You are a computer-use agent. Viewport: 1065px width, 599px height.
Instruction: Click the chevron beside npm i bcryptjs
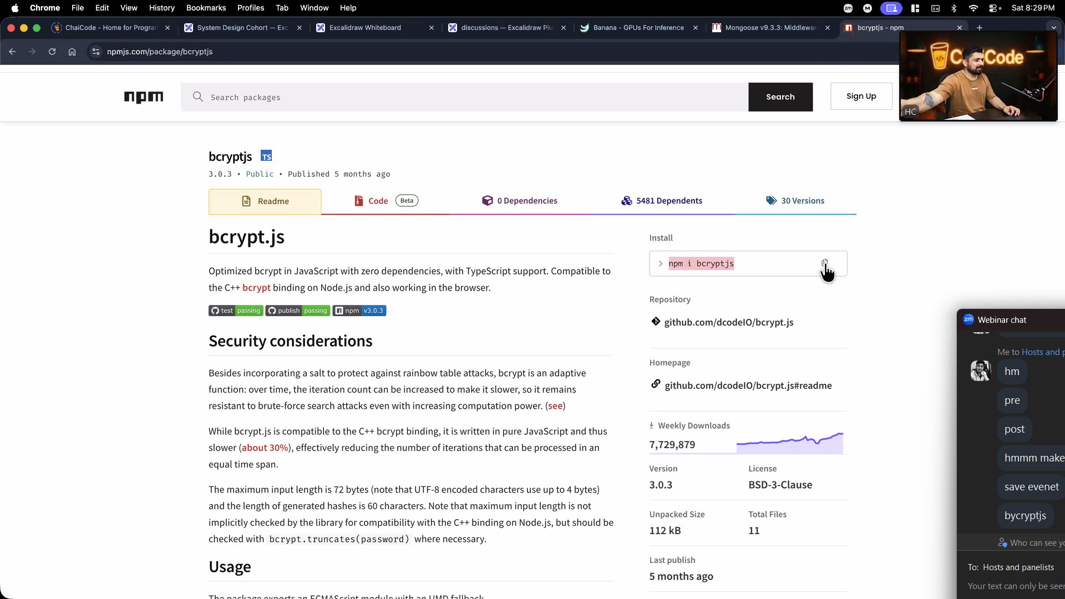[x=661, y=263]
